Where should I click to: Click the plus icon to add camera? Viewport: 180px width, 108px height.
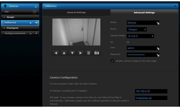click(x=34, y=12)
